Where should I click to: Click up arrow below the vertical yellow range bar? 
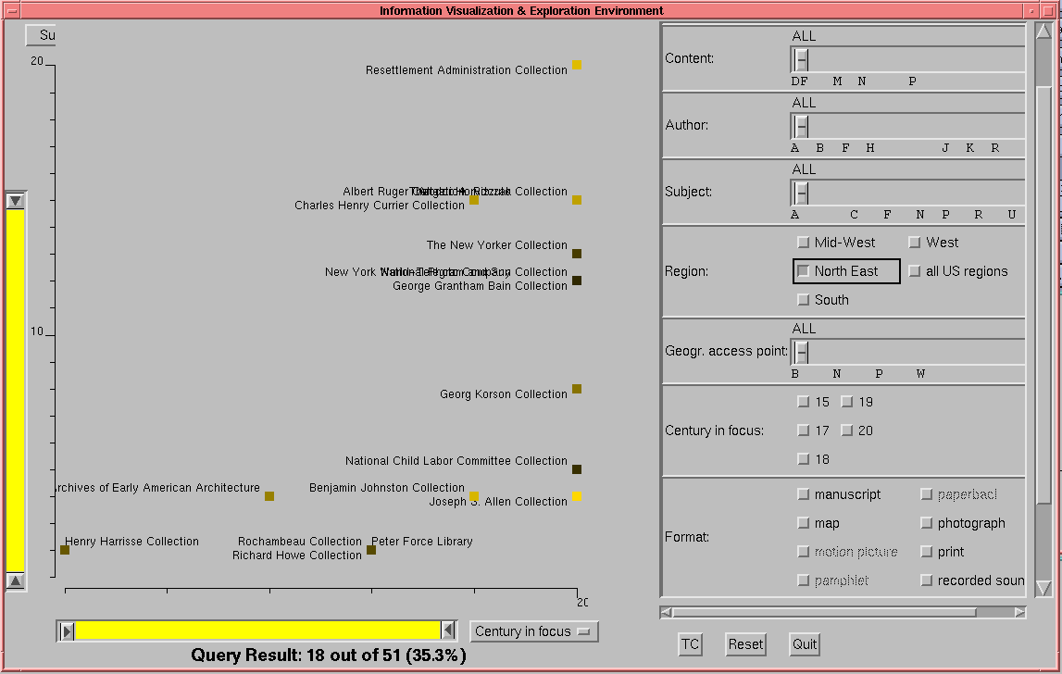pos(16,580)
